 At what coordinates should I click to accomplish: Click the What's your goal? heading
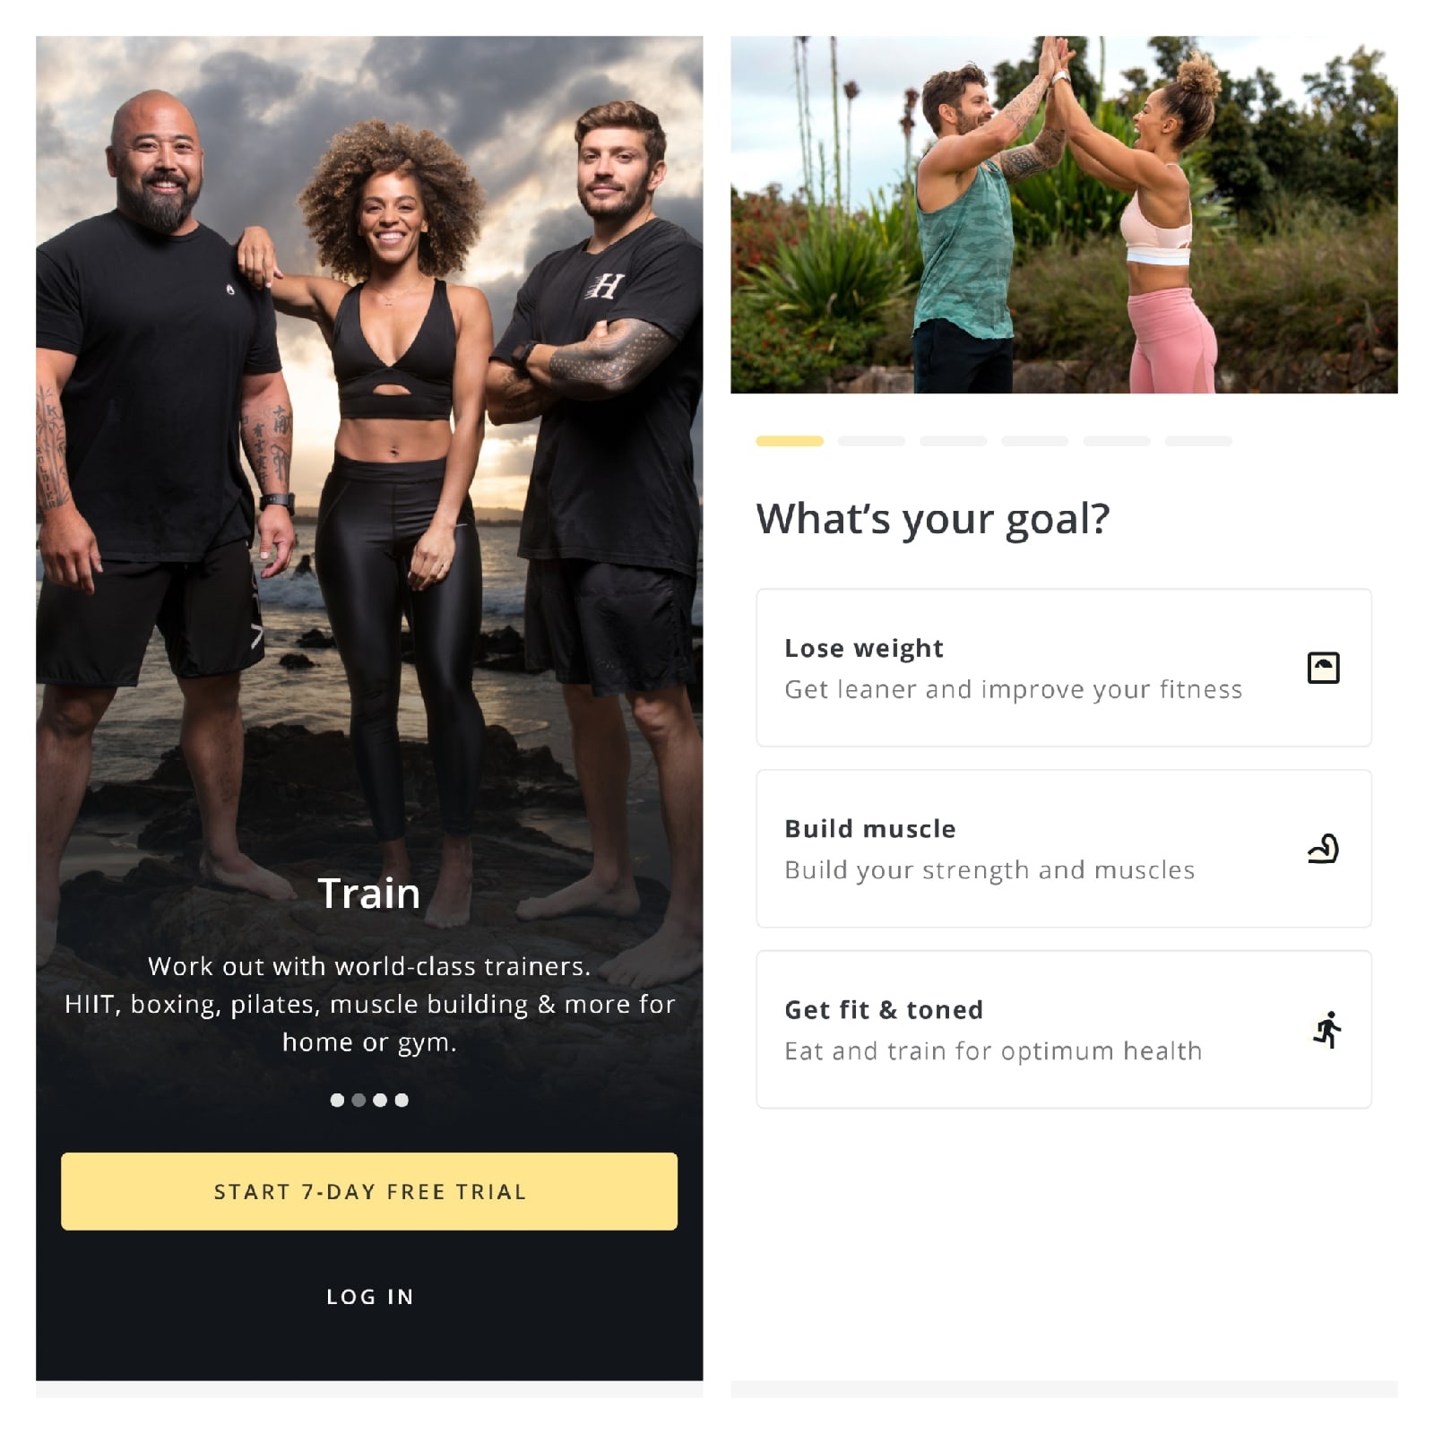pos(933,520)
